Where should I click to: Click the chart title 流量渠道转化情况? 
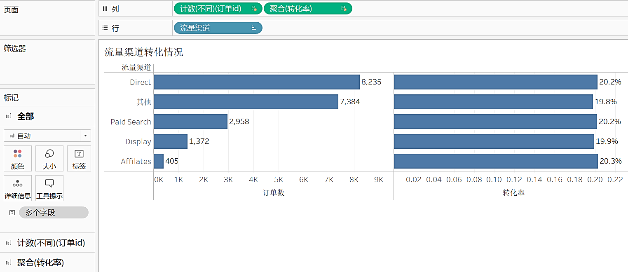coord(144,52)
